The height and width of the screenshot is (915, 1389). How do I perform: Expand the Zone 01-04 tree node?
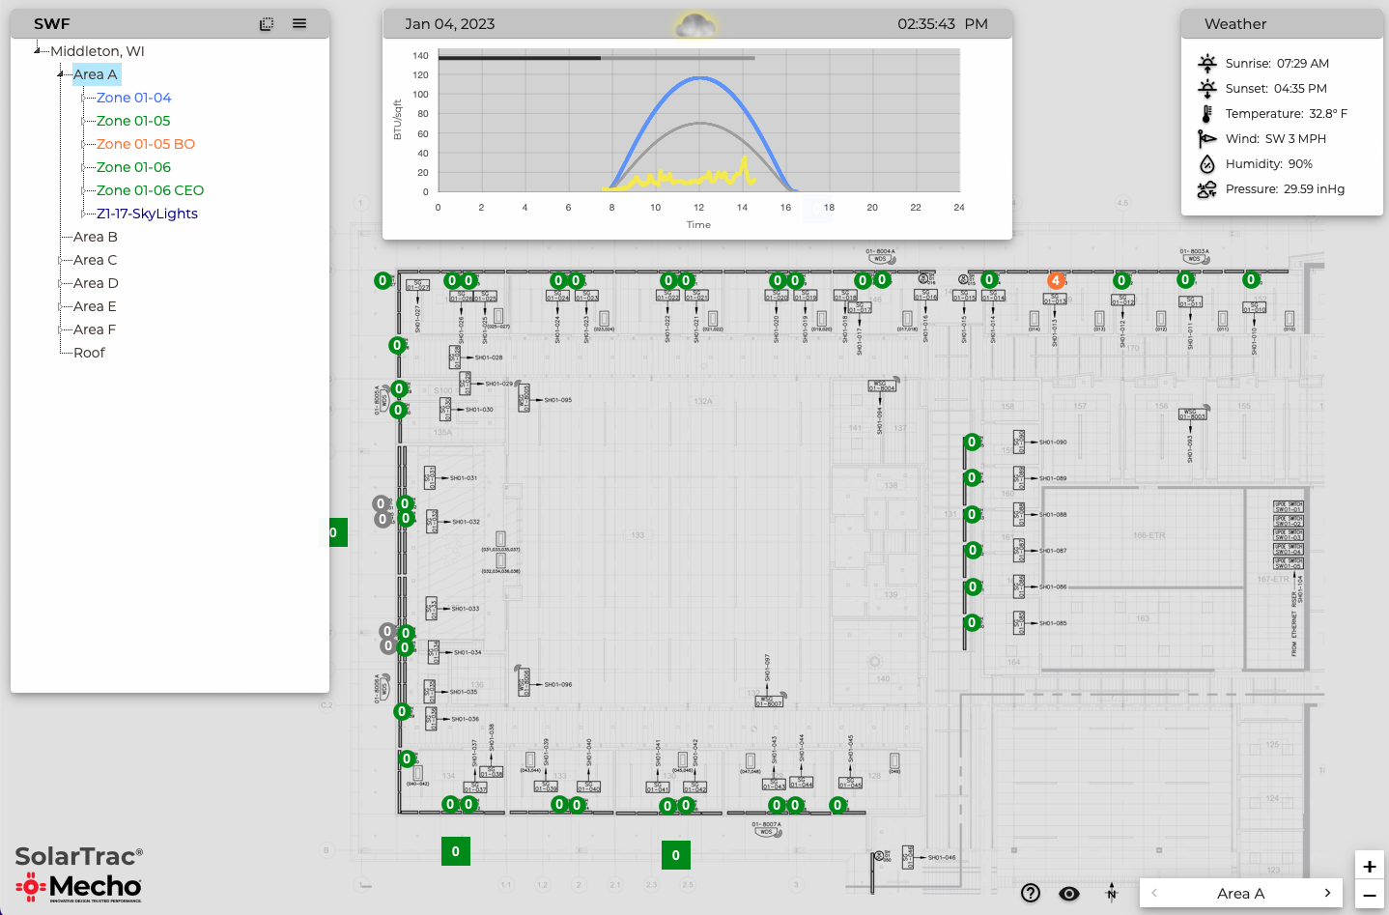click(84, 98)
